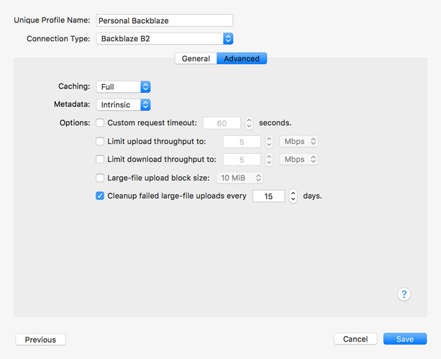Click the Unique Profile Name field
This screenshot has height=359, width=441.
(x=165, y=21)
